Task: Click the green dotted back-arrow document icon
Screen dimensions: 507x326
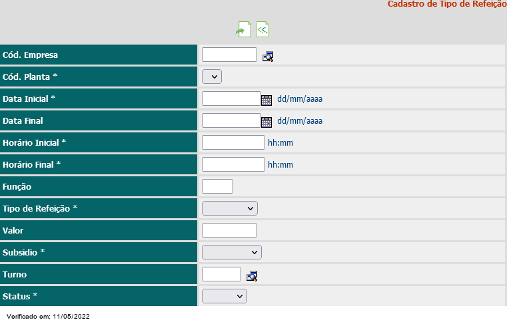Action: click(262, 29)
